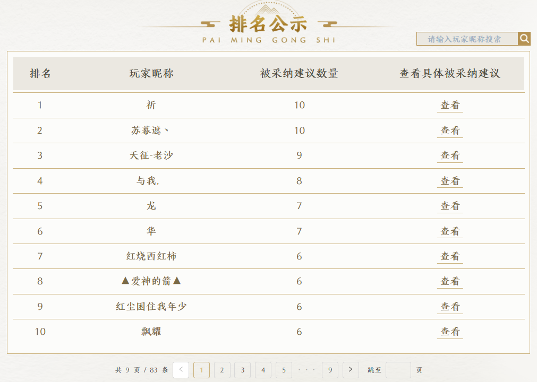Click player name 与我, in rank 4
Image resolution: width=537 pixels, height=382 pixels.
pyautogui.click(x=148, y=181)
